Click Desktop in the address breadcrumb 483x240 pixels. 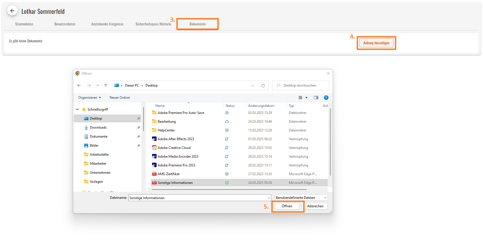151,85
